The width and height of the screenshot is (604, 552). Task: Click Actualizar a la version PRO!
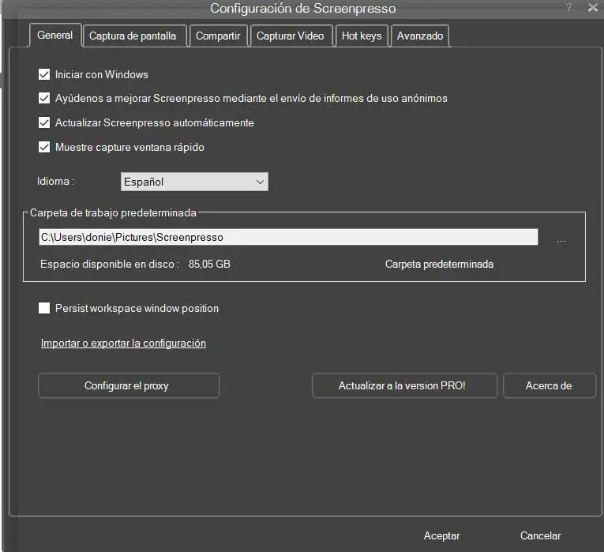404,385
